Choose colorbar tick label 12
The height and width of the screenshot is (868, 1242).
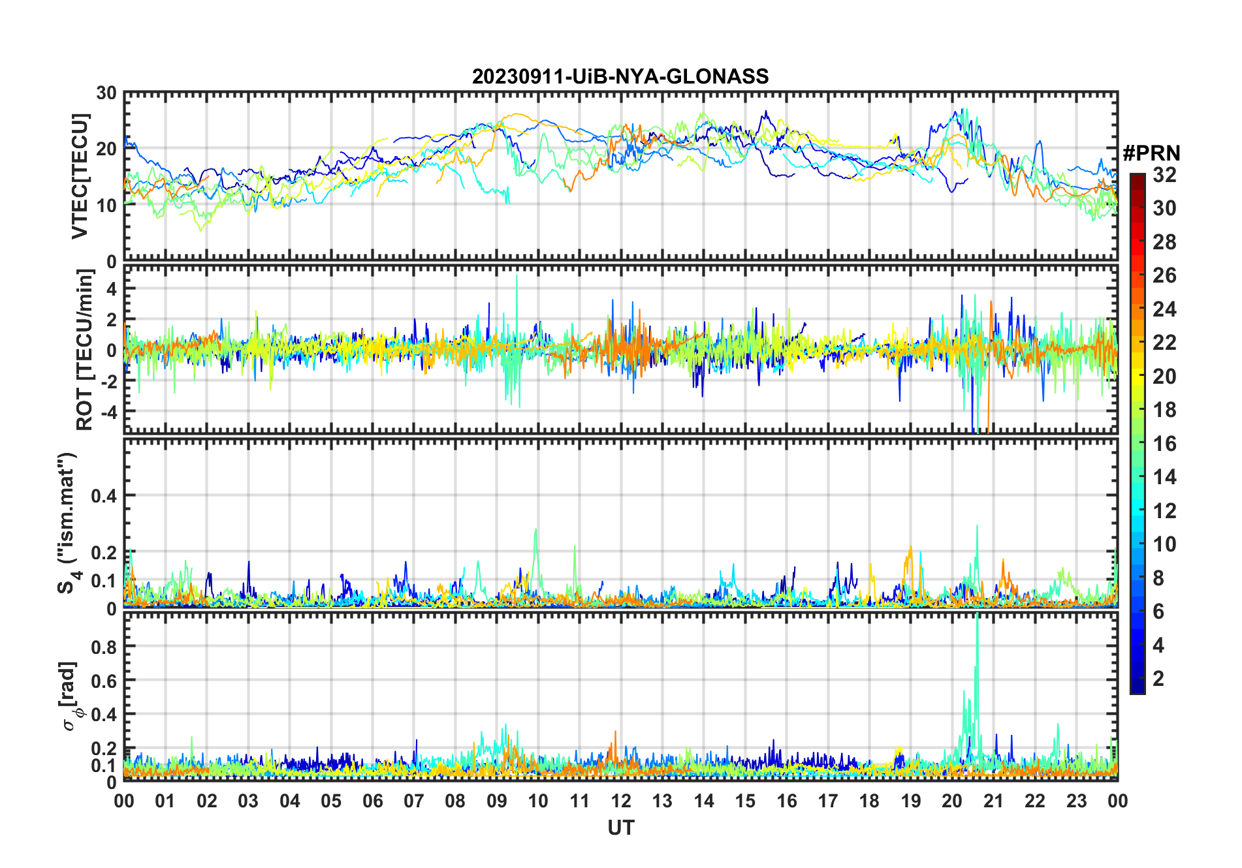1164,510
